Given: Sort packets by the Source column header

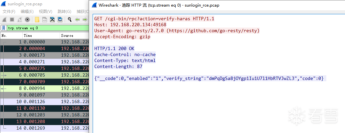Looking at the screenshot, I should (74, 35).
